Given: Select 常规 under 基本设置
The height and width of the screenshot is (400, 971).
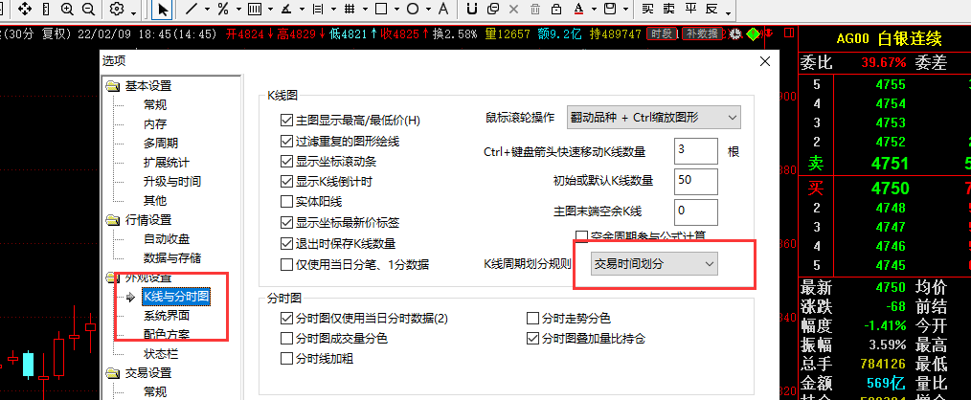Looking at the screenshot, I should pos(155,104).
